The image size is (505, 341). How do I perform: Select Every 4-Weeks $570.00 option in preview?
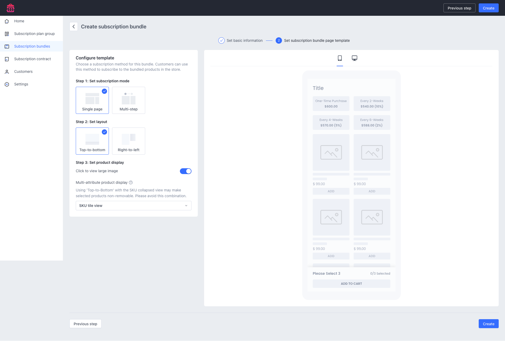[x=331, y=123]
